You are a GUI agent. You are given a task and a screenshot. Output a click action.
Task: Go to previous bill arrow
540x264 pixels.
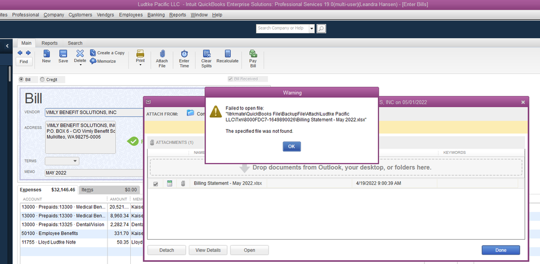pos(20,53)
